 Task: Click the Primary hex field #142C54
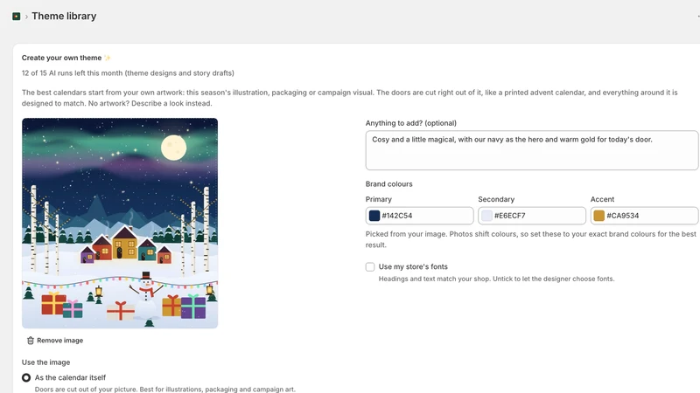(420, 216)
